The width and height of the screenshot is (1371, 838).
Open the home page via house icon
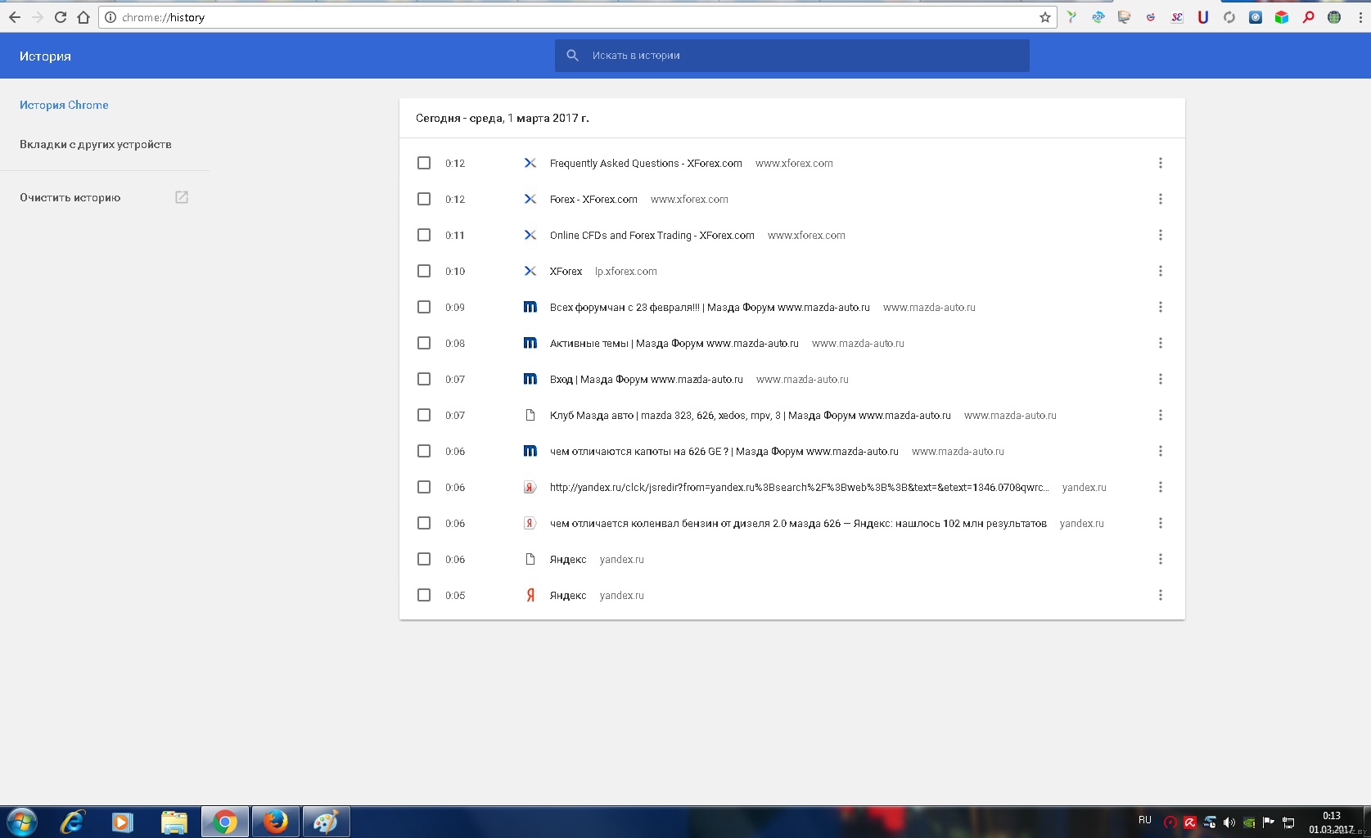83,17
